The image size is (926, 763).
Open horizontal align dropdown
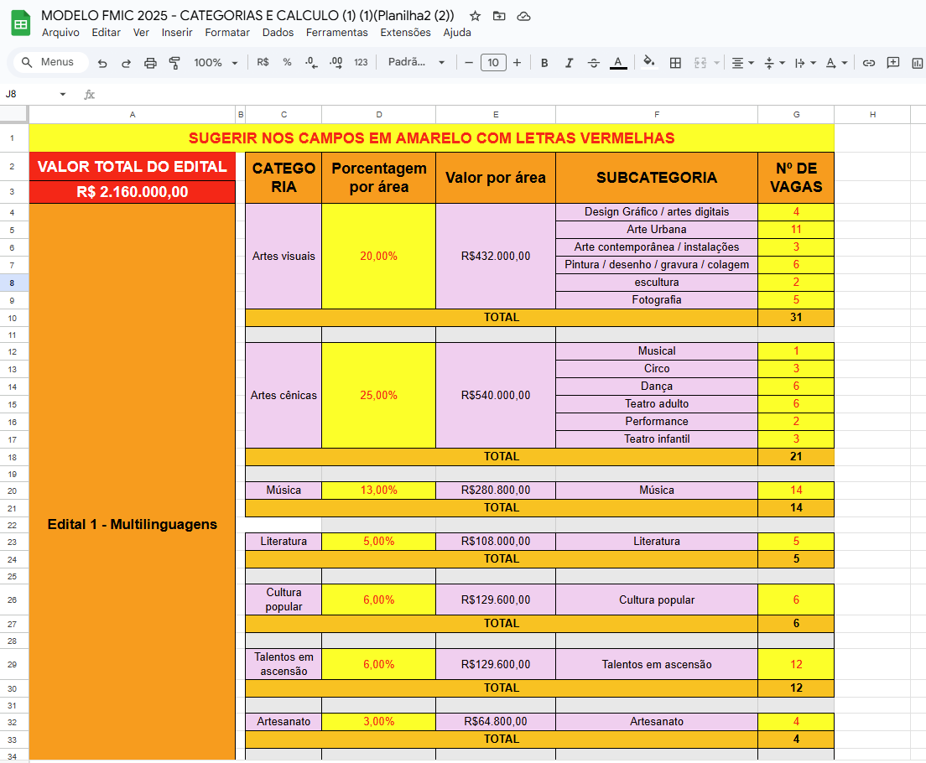coord(742,63)
